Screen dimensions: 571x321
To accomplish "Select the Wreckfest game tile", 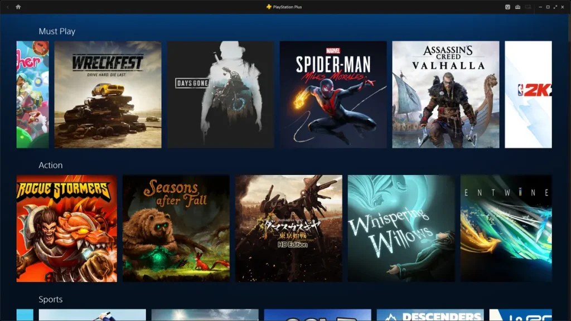I will pyautogui.click(x=108, y=94).
